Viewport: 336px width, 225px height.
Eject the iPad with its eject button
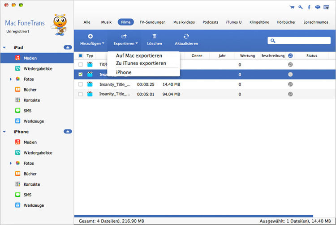point(68,47)
